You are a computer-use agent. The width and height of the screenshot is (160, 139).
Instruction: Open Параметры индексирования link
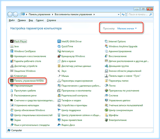pos(77,81)
